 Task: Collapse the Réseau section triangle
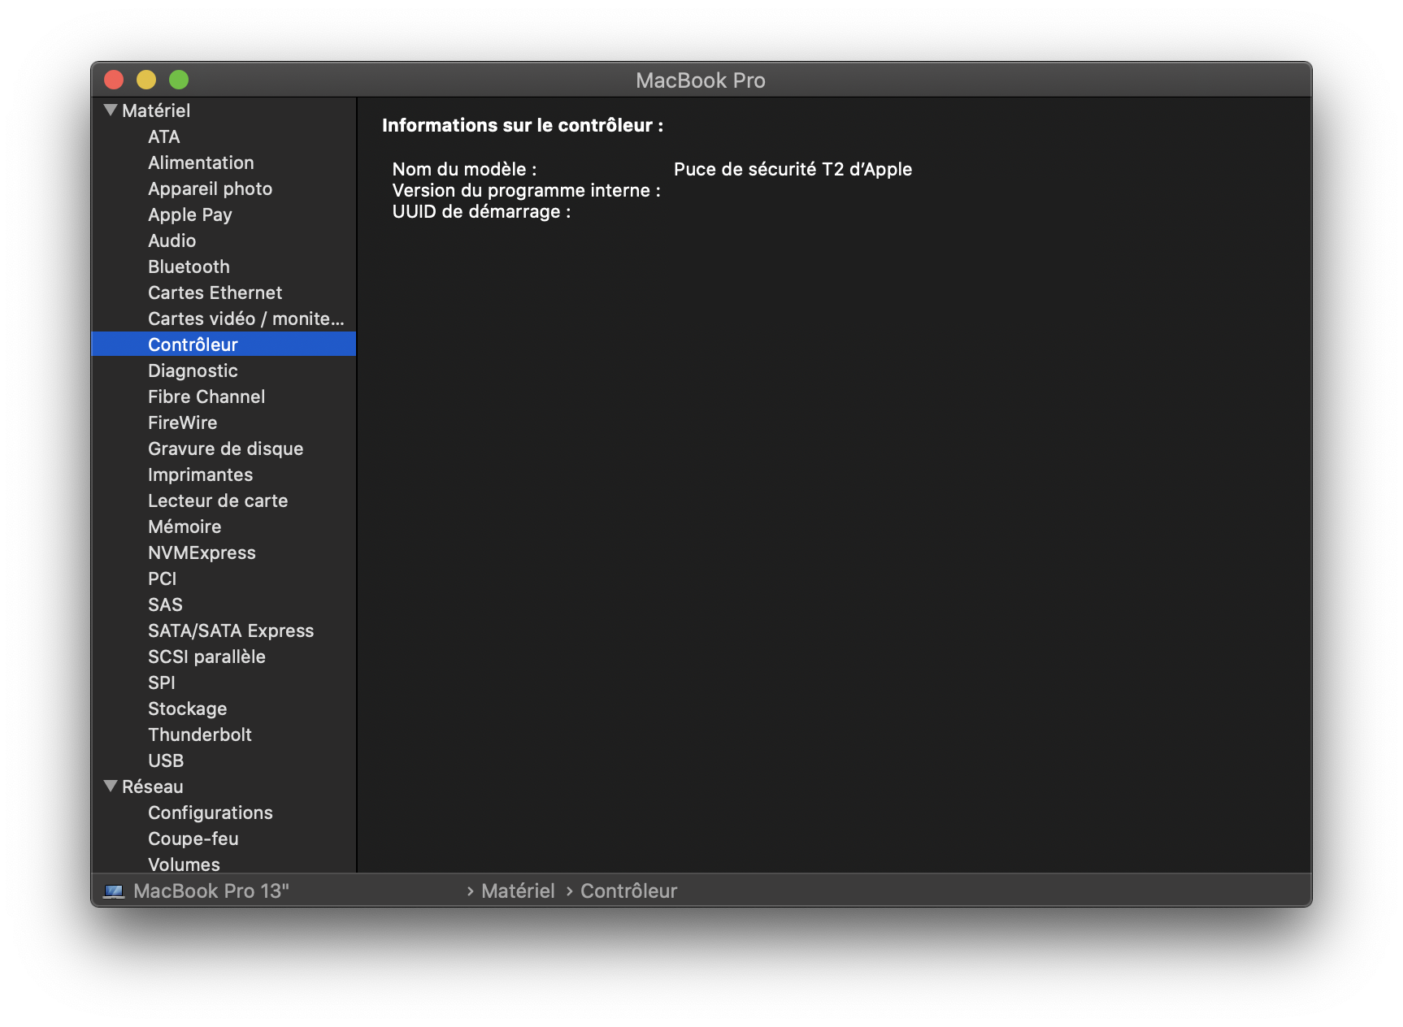point(111,786)
